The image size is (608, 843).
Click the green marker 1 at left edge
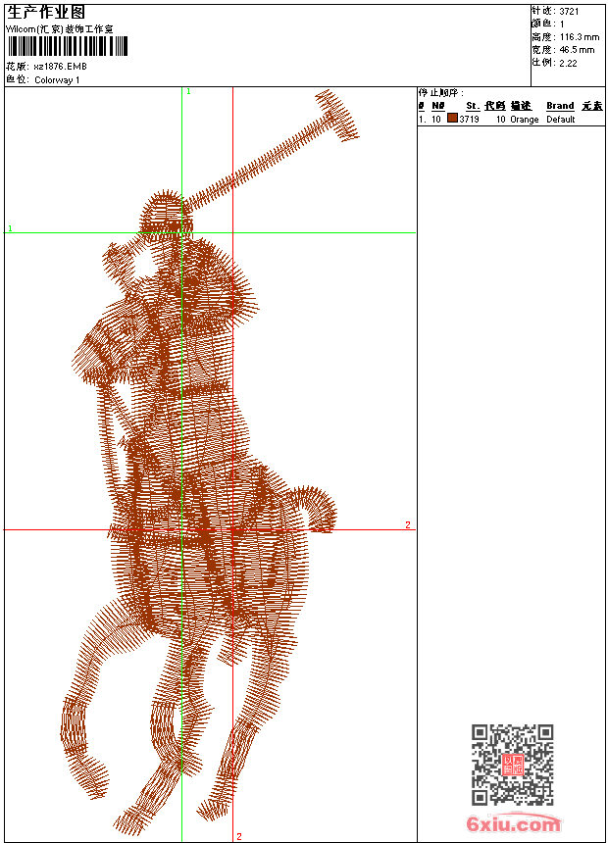(10, 228)
